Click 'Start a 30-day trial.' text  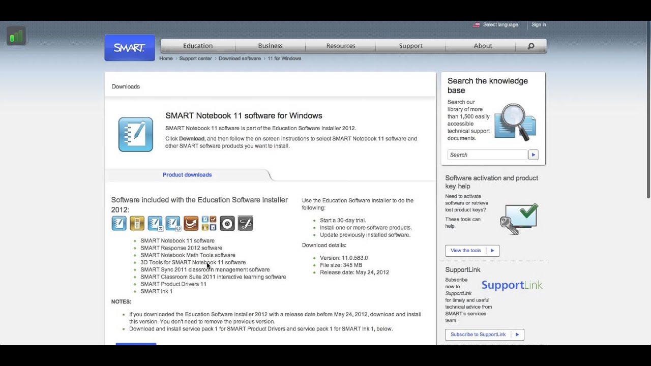pyautogui.click(x=343, y=221)
